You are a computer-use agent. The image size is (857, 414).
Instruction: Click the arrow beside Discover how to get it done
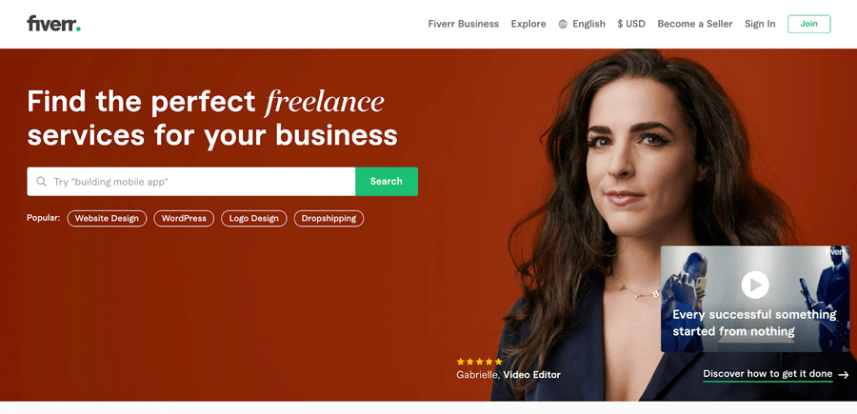click(844, 375)
